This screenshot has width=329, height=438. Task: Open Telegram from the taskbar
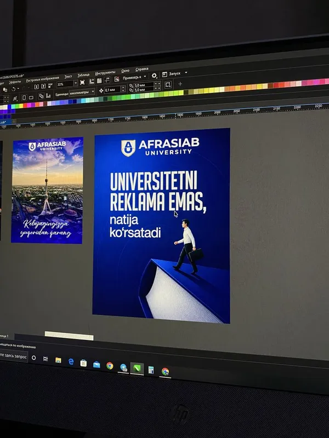[x=123, y=367]
